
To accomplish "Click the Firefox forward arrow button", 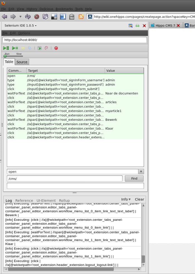I will (13, 17).
